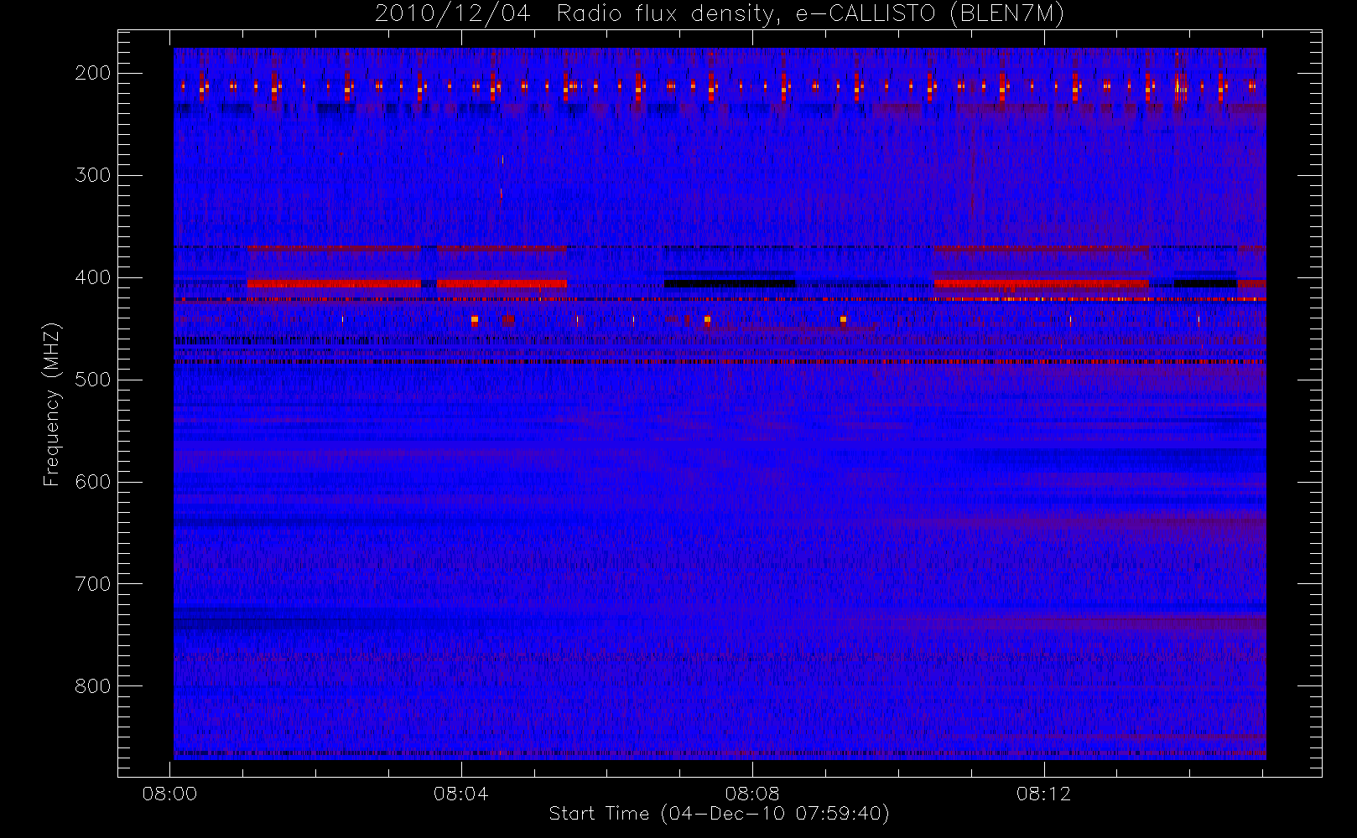1357x838 pixels.
Task: Click the date "2010/12/04" in the title
Action: (x=452, y=14)
